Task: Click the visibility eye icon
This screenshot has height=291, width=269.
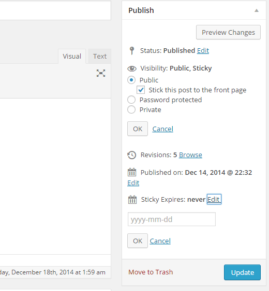Action: [132, 68]
